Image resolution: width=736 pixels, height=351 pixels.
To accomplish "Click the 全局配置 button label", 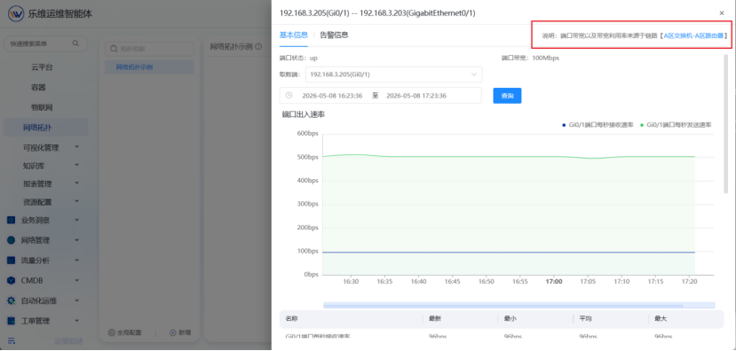I will tap(129, 332).
